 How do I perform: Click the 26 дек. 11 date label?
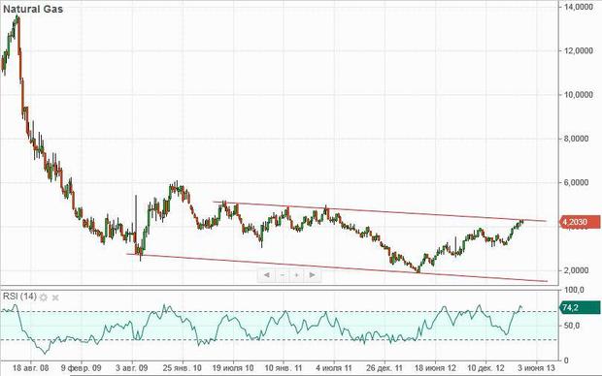tap(385, 368)
